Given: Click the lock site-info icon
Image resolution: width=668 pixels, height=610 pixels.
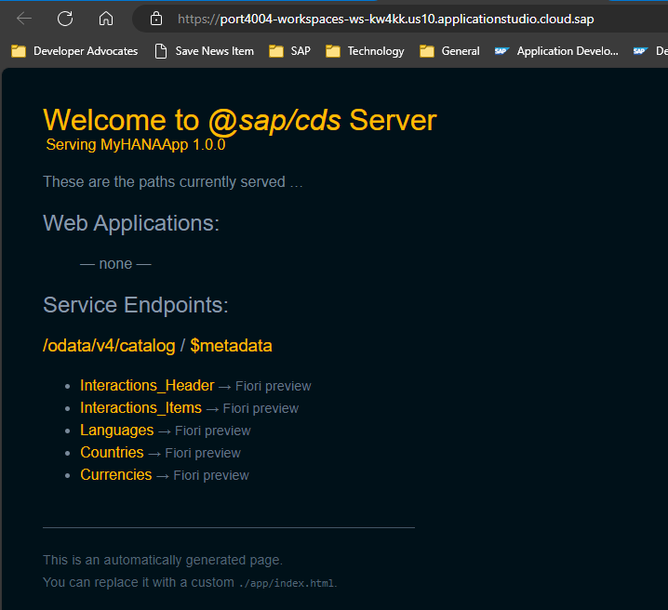Looking at the screenshot, I should [156, 19].
